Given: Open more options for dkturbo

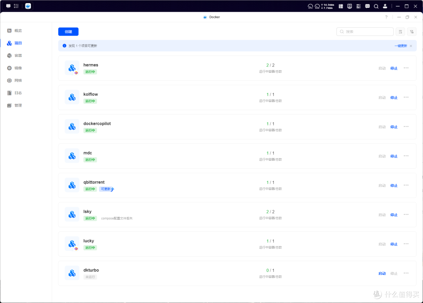Looking at the screenshot, I should [406, 273].
